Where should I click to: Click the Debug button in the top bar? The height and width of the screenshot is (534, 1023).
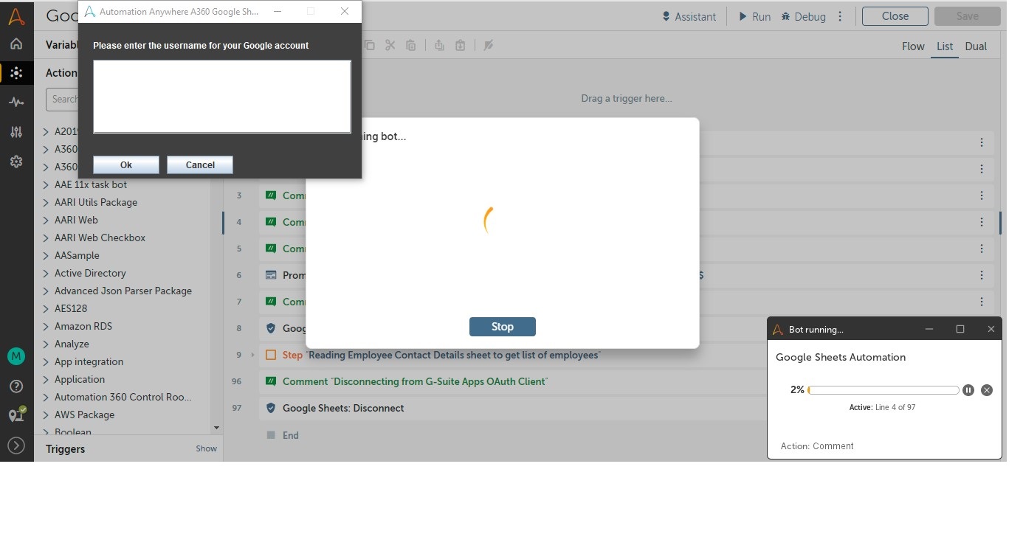click(803, 16)
